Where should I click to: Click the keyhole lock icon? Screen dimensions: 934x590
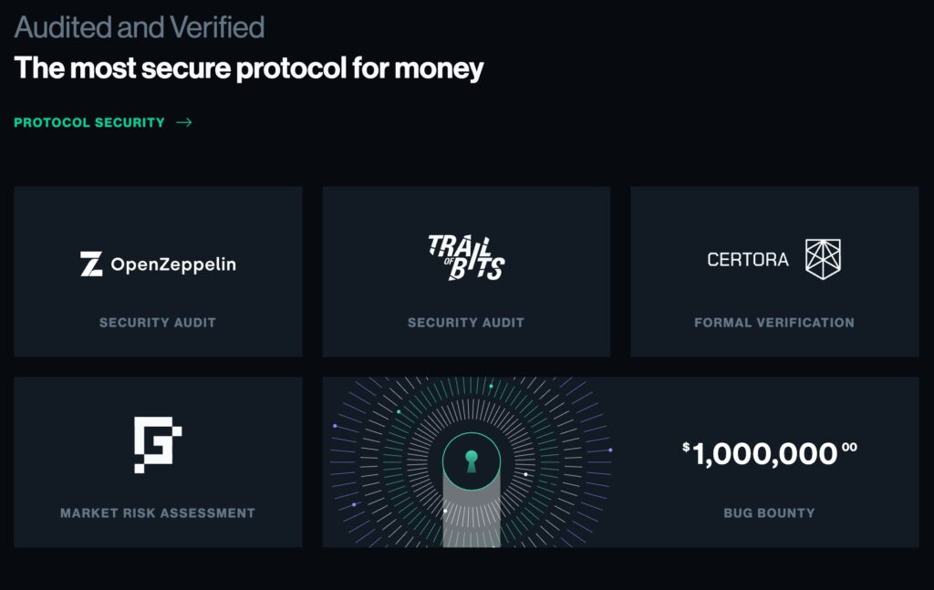[x=472, y=461]
